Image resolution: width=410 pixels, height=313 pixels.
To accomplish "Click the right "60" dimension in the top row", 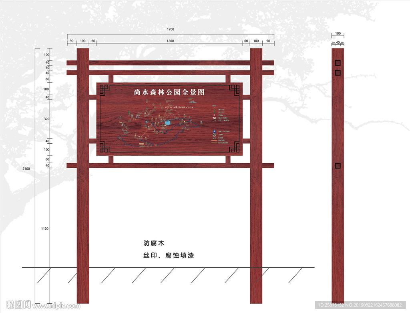I will click(246, 41).
